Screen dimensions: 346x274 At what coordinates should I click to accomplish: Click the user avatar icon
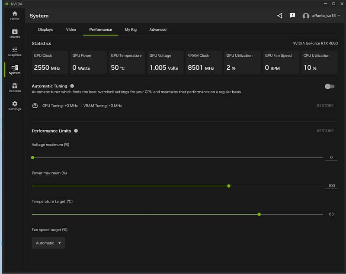point(306,16)
